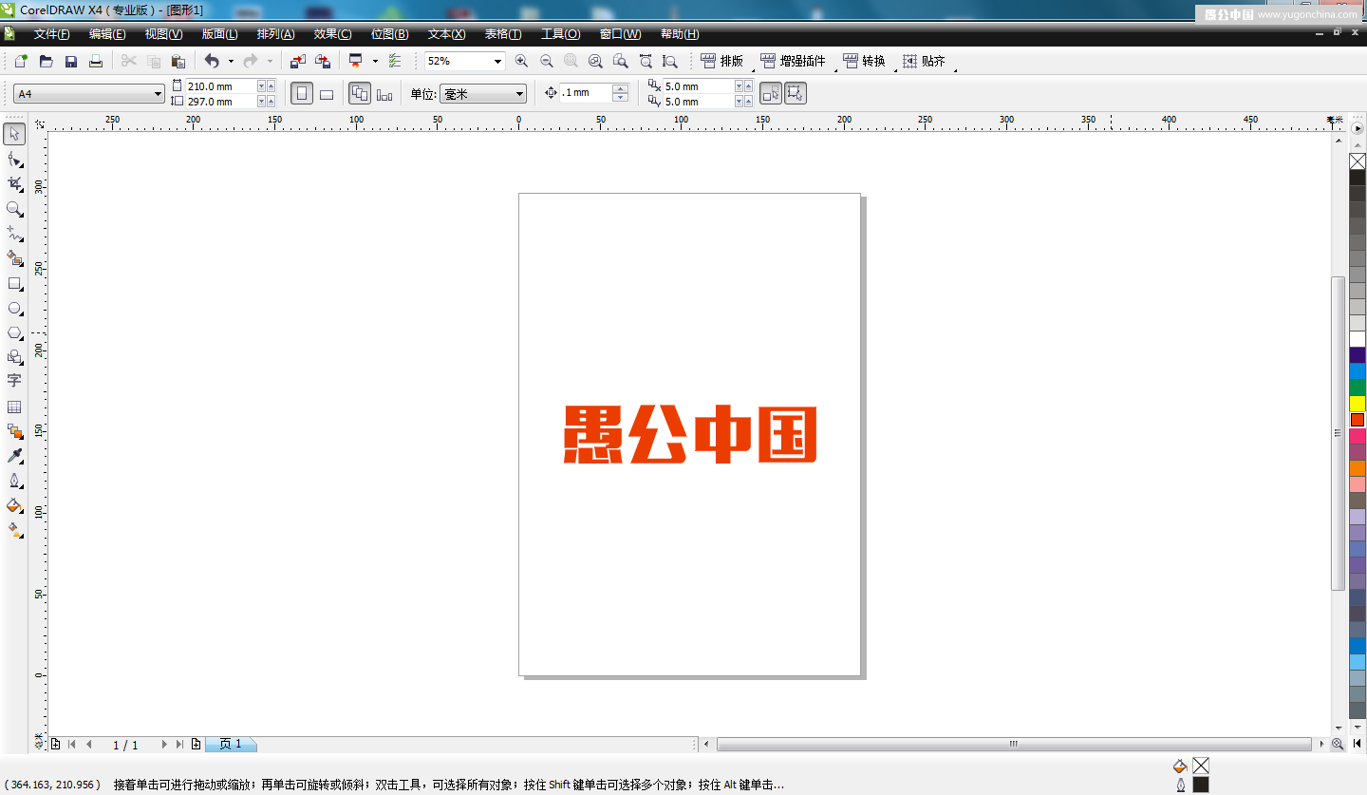Open the 工具(O) menu
The height and width of the screenshot is (795, 1367).
560,34
